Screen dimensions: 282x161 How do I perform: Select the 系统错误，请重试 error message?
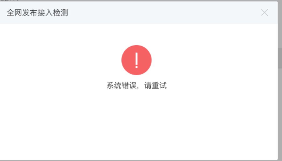pos(137,85)
